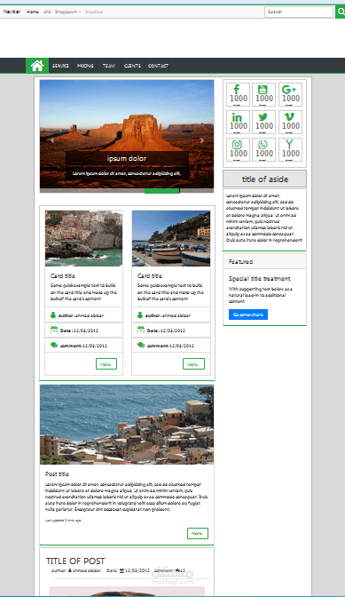Click the carousel previous arrow

[x=52, y=140]
